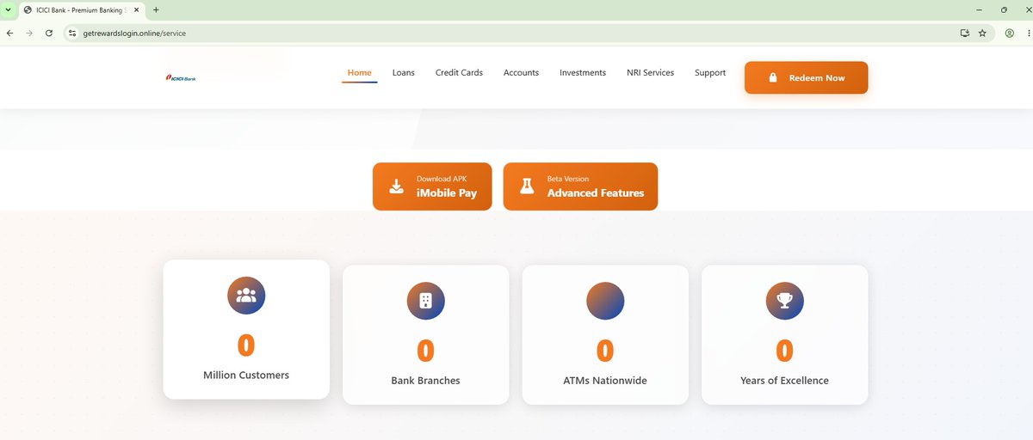Bookmark this page with the star icon
1033x440 pixels.
[x=982, y=33]
